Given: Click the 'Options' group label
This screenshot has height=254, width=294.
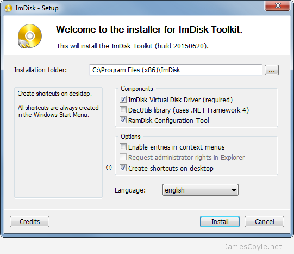Looking at the screenshot, I should click(130, 137).
